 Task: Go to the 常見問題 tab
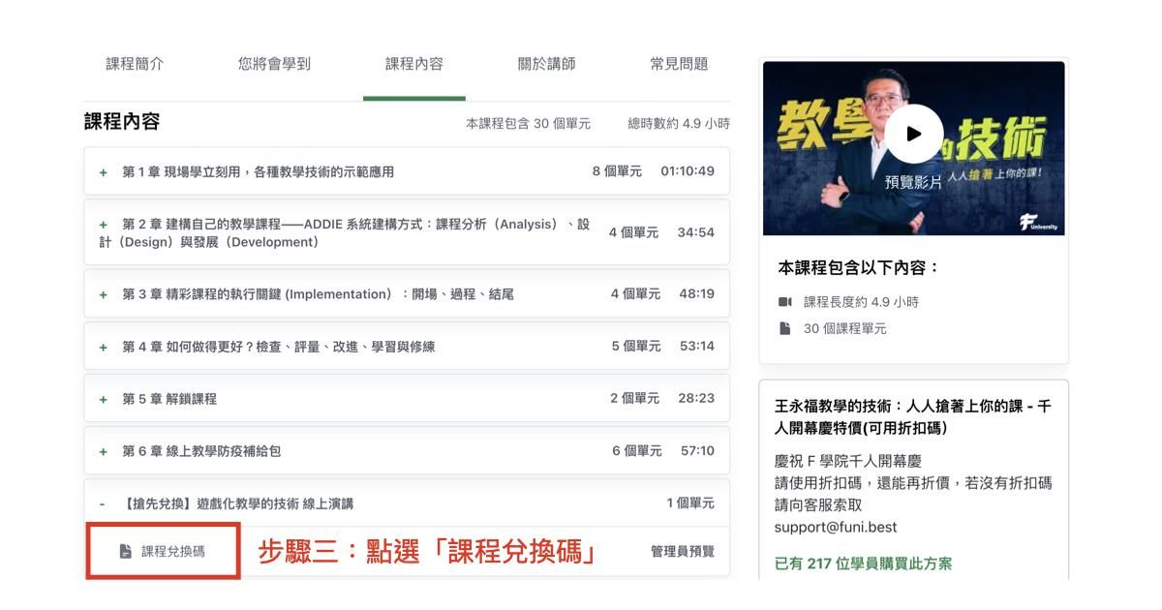pos(679,64)
